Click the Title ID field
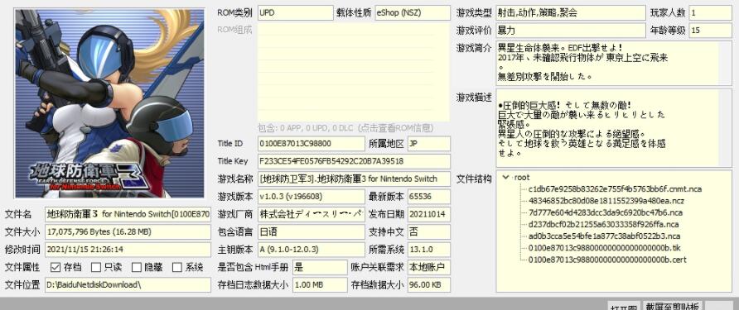The image size is (739, 310). 311,144
